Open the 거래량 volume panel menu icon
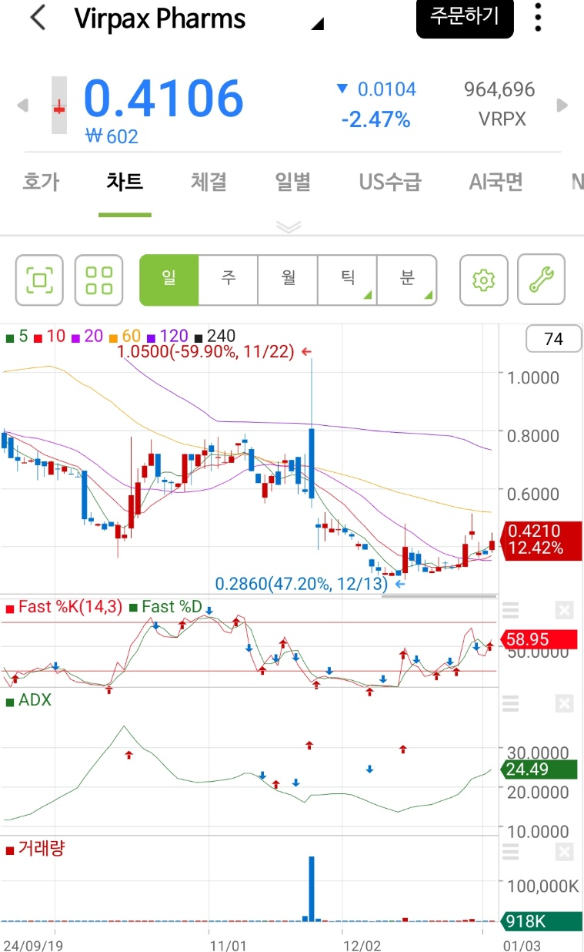Viewport: 584px width, 952px height. [510, 852]
